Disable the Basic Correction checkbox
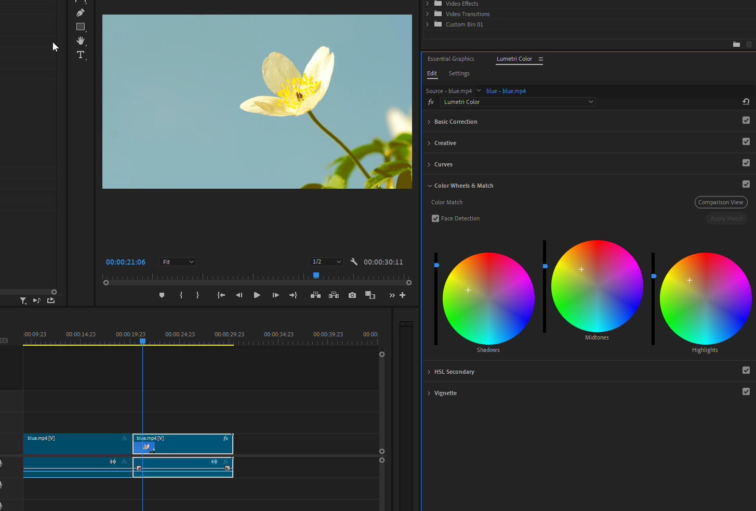The image size is (756, 511). [746, 121]
